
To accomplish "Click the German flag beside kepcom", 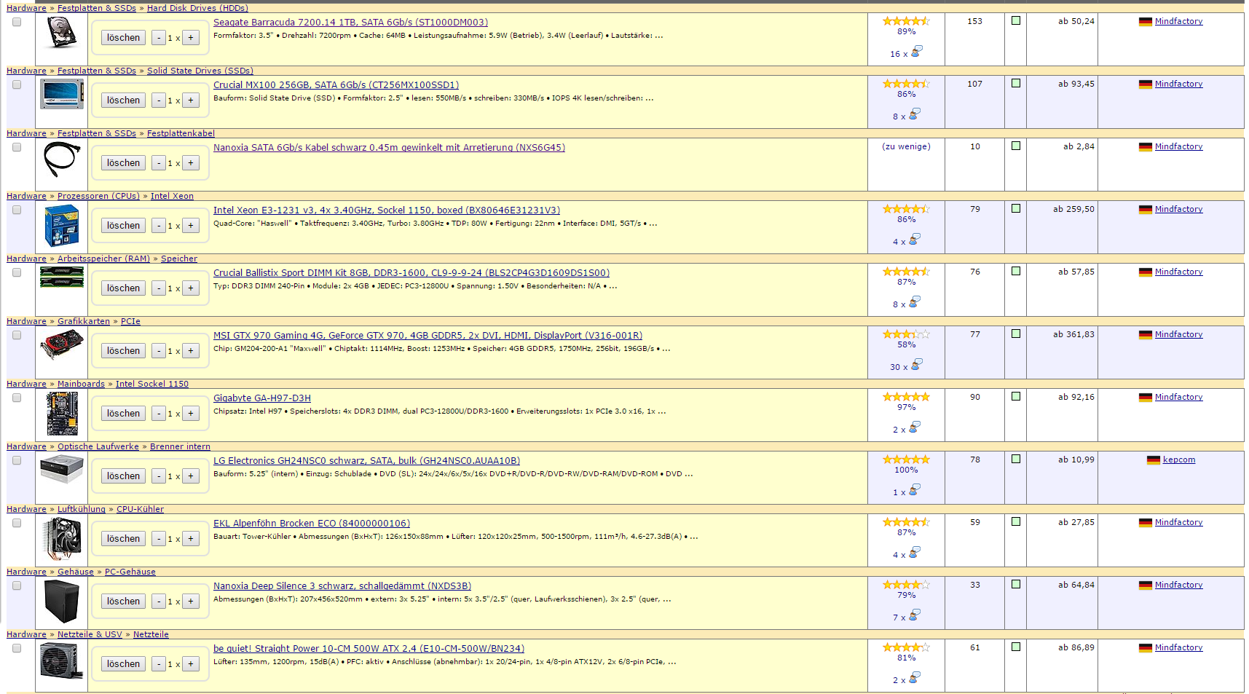I will [x=1154, y=460].
